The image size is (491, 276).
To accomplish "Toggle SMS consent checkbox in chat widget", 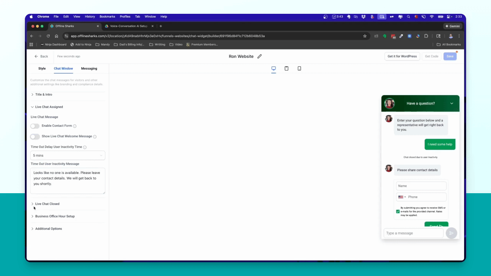I will pos(398,211).
